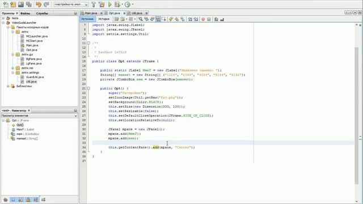Switch to the Службы tab
363x204 pixels.
tap(42, 13)
